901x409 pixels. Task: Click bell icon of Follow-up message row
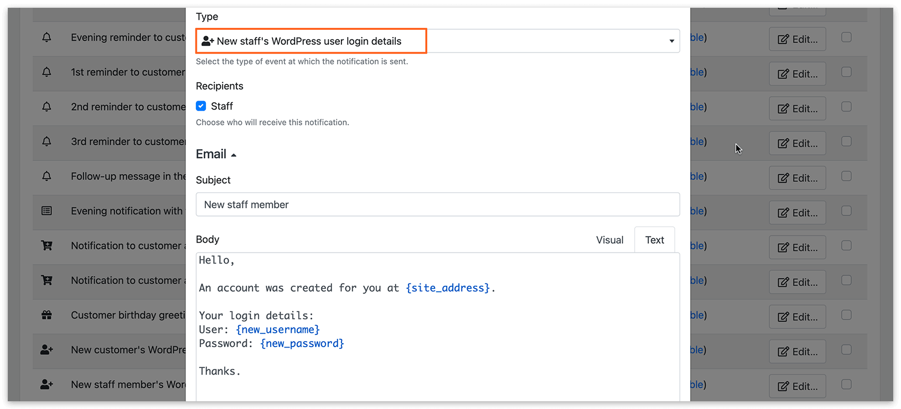point(46,176)
